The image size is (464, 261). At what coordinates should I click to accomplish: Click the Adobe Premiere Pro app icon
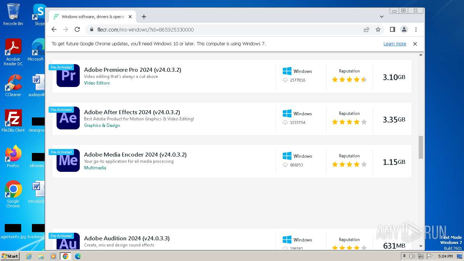(68, 76)
